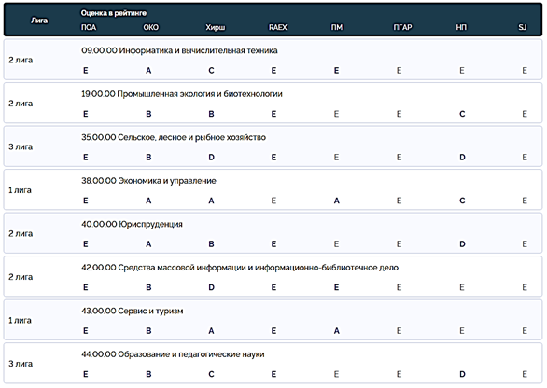Viewport: 547px width, 388px height.
Task: Click НП grade C in Промышленная экология row
Action: coord(462,114)
